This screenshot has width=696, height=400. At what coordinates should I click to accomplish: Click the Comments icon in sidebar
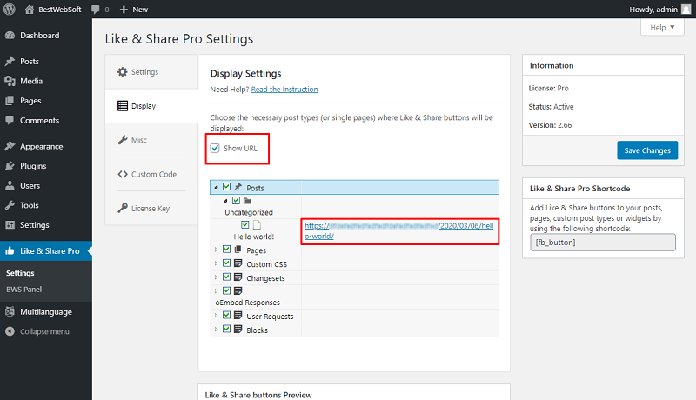coord(10,120)
